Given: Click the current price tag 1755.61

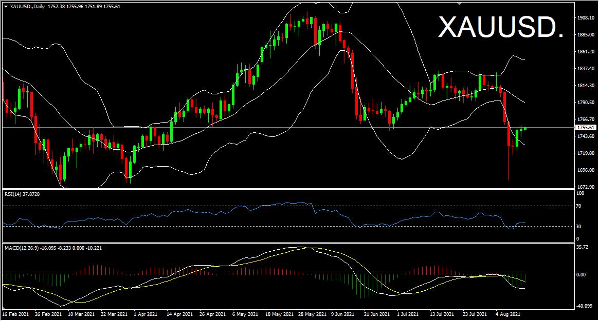Looking at the screenshot, I should click(x=586, y=127).
